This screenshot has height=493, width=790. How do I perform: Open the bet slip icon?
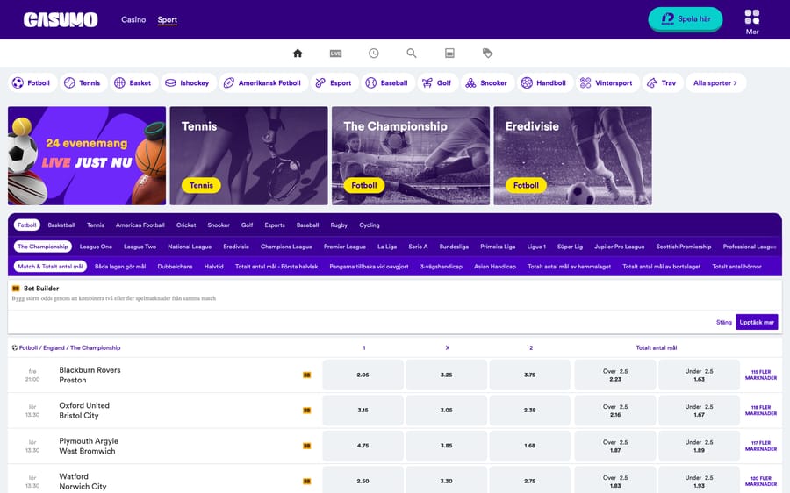pos(449,54)
